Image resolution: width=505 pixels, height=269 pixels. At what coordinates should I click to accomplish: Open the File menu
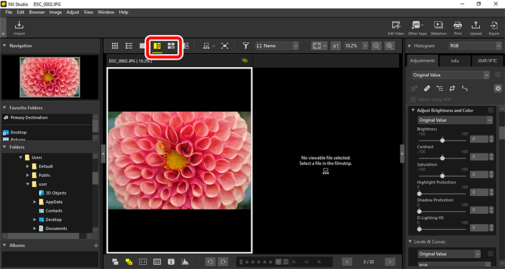click(8, 12)
